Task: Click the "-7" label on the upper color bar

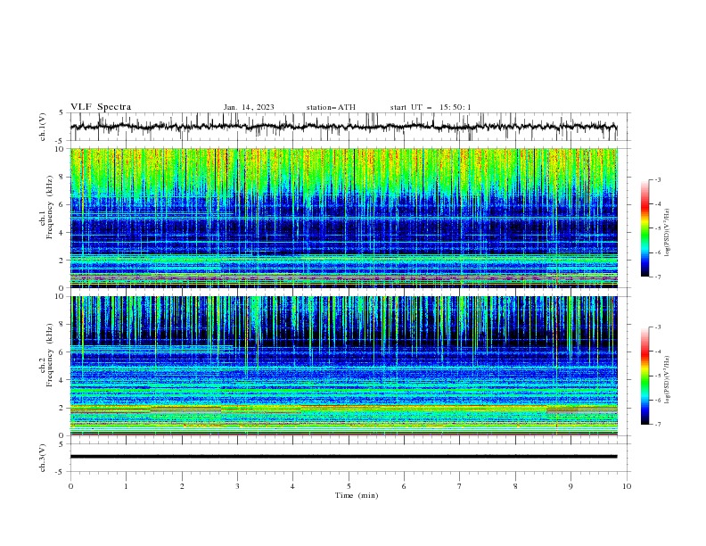Action: click(658, 277)
